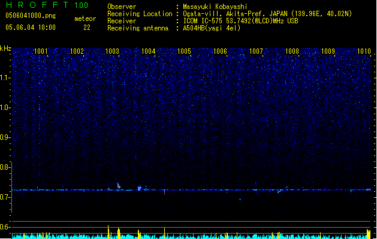Click the yellow power spike at far right end
The width and height of the screenshot is (377, 239).
click(x=369, y=234)
